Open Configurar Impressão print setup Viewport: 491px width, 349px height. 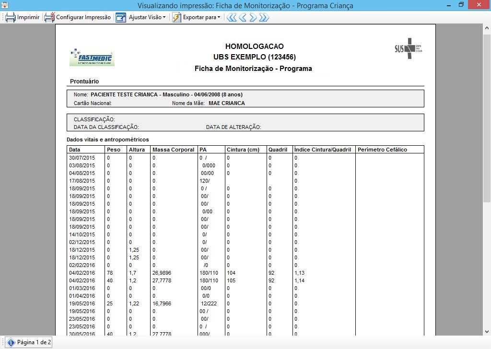pyautogui.click(x=77, y=18)
